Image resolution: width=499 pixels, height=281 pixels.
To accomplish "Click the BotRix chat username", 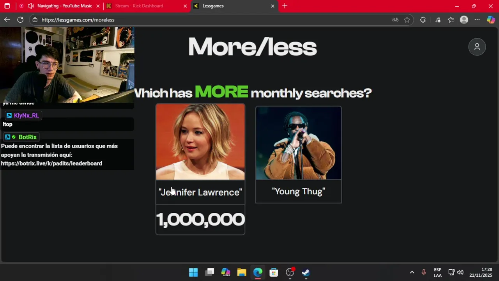I will pyautogui.click(x=27, y=137).
